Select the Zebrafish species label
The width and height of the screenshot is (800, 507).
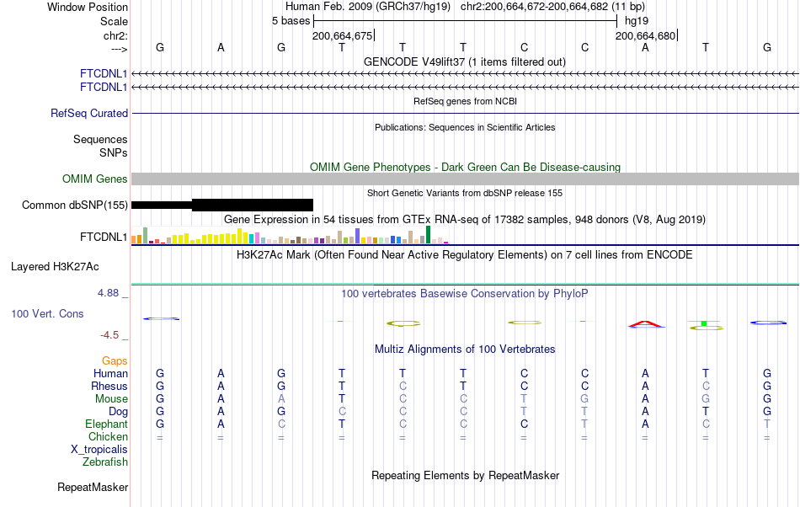[x=105, y=462]
